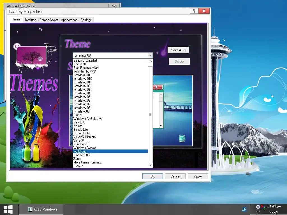Close the Display Properties dialog
This screenshot has width=287, height=215.
[204, 11]
